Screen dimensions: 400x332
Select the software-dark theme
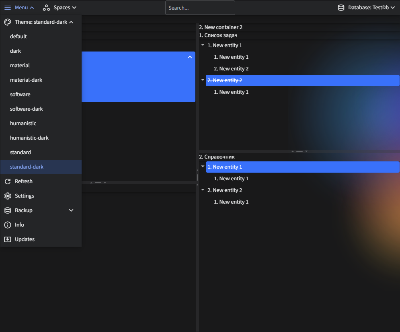(x=41, y=109)
